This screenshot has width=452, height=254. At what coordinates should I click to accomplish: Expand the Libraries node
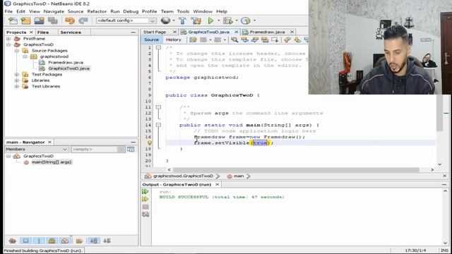(17, 80)
